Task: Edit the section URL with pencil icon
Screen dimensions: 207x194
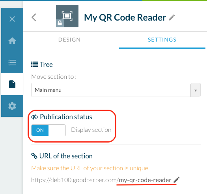Action: [177, 180]
